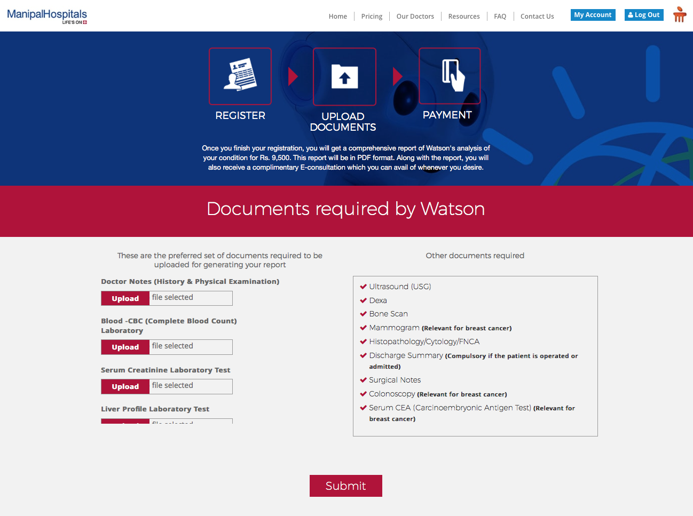Open the FAQ page

[x=500, y=17]
